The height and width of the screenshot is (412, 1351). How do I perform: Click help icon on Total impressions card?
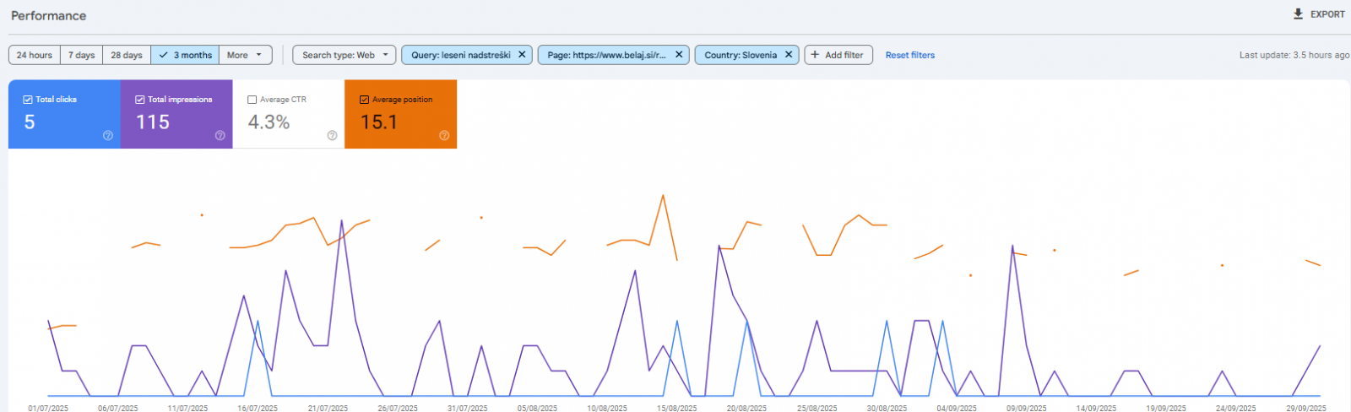(220, 135)
